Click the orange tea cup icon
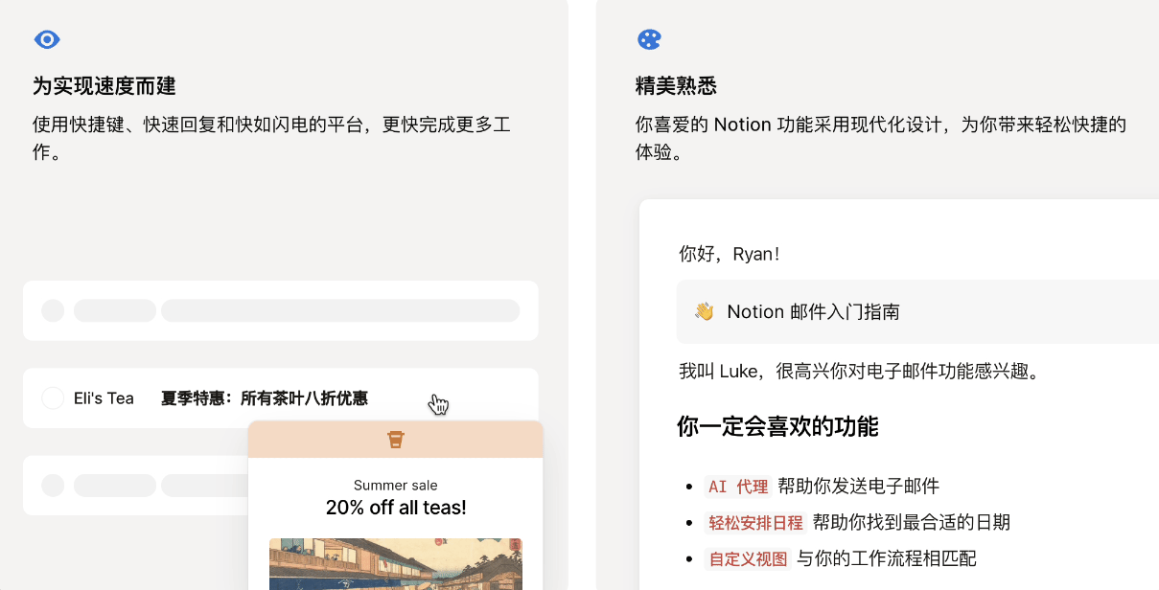Image resolution: width=1159 pixels, height=590 pixels. [x=395, y=439]
